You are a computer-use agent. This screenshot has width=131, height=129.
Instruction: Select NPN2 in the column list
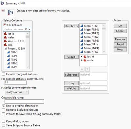coord(14,63)
